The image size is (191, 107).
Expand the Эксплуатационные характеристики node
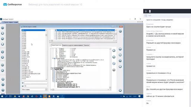[53, 73]
